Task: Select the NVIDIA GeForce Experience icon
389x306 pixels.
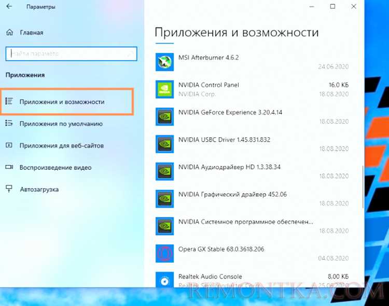Action: 164,116
